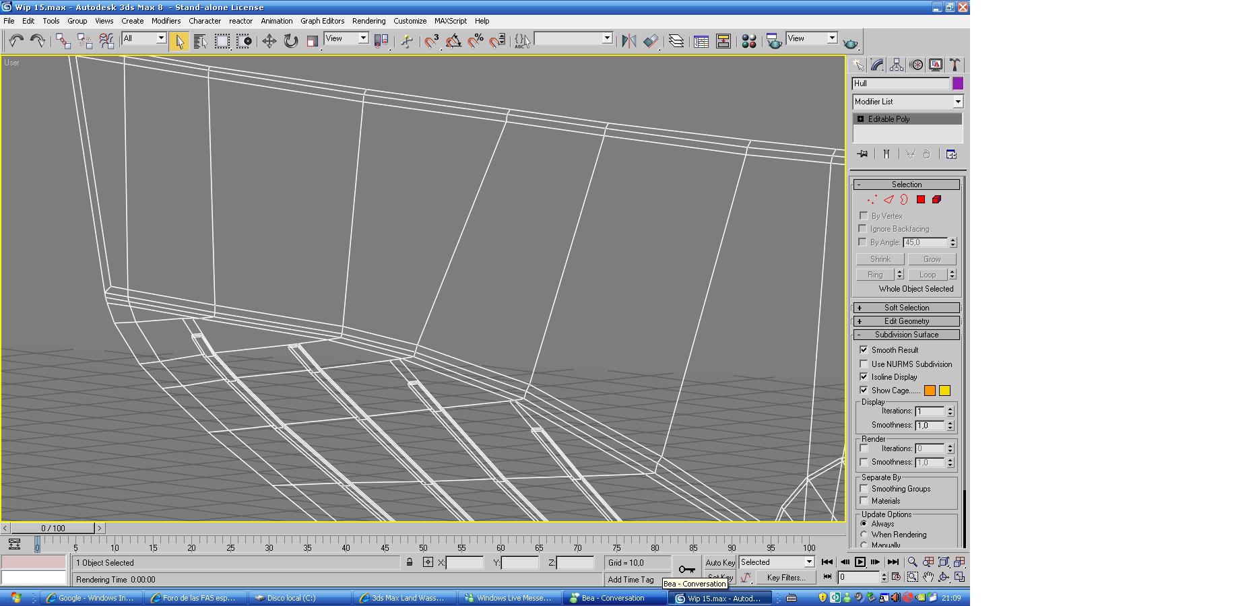Open selection filter All dropdown
This screenshot has height=606, width=1257.
click(x=143, y=38)
